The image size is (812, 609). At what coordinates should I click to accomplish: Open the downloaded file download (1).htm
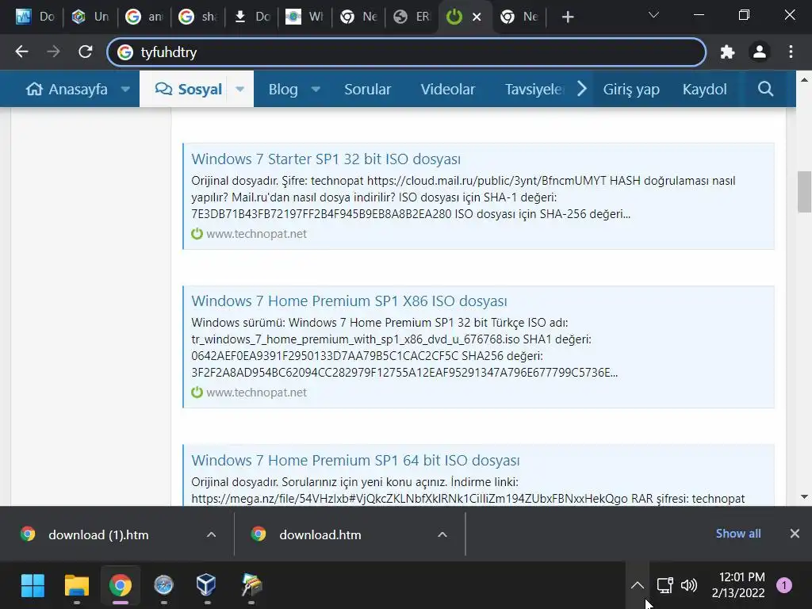click(98, 535)
